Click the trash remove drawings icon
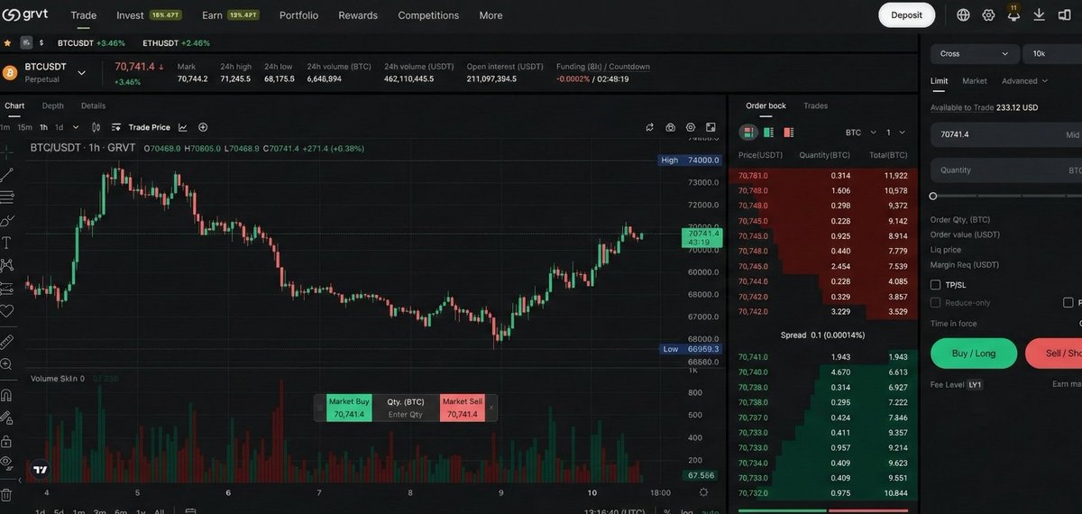 pyautogui.click(x=6, y=495)
